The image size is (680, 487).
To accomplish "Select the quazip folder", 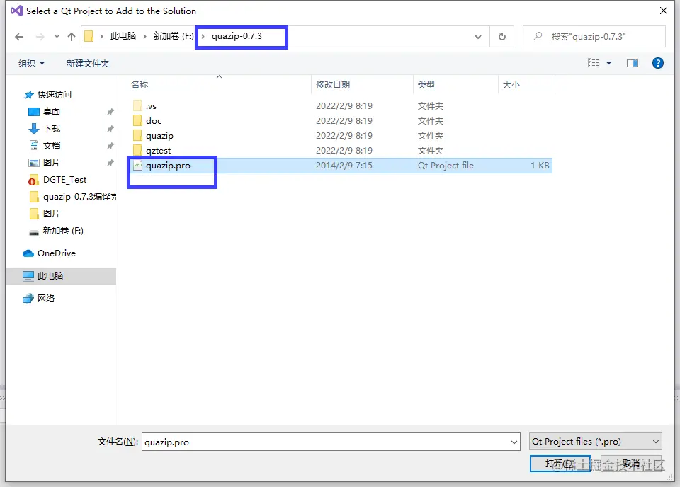I will [159, 136].
